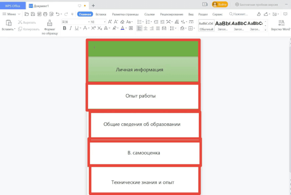Click the Нажмит... search field
Screen dimensions: 291x195
coord(239,14)
